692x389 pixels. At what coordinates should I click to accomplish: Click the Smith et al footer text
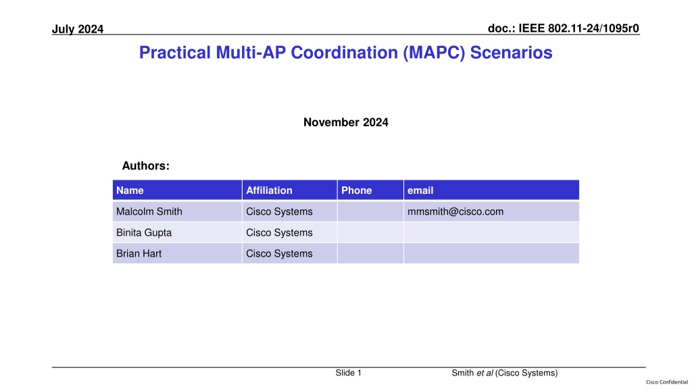pos(504,373)
